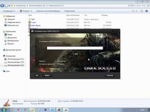Select Библиотеки in the navigation pane

tap(11, 31)
